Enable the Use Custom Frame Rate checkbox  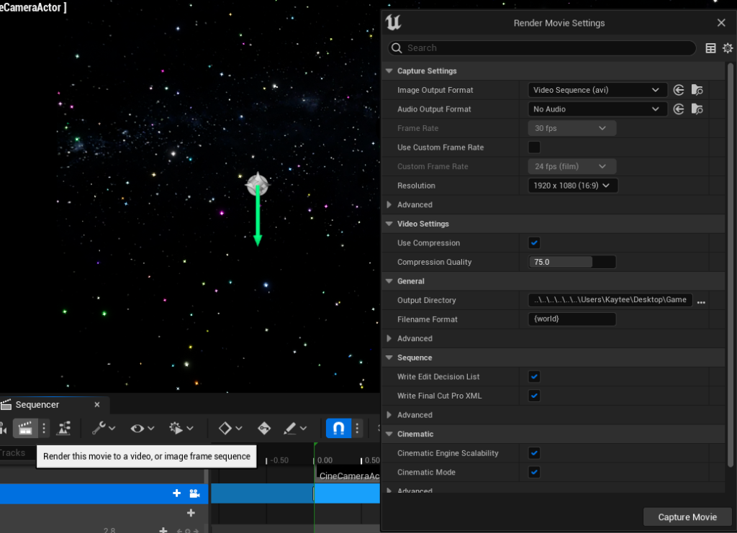coord(534,147)
